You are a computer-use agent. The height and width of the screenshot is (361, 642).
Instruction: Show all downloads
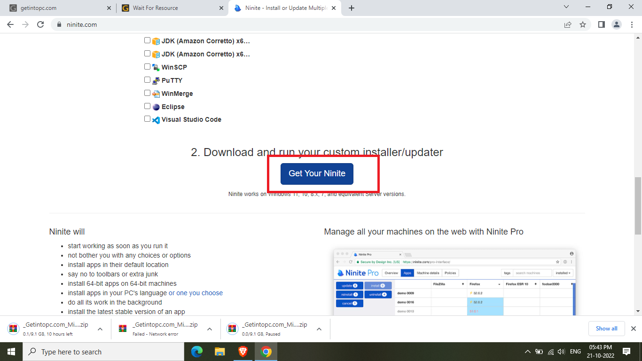[606, 329]
